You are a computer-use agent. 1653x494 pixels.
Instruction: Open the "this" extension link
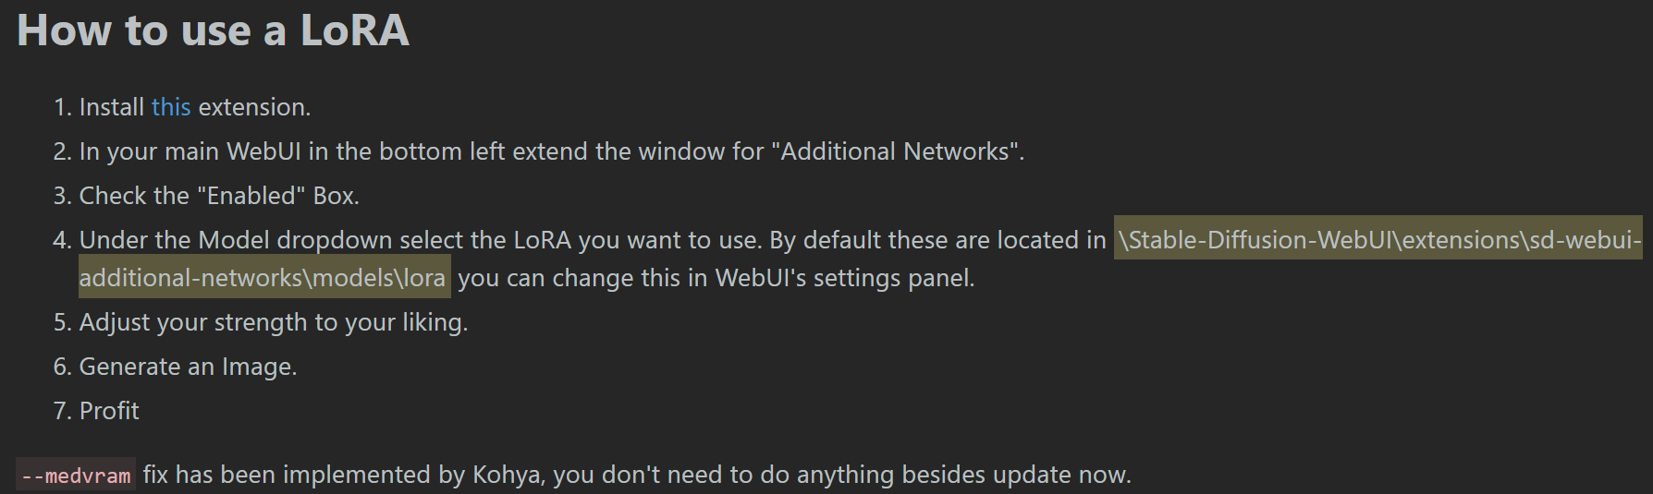(x=171, y=107)
